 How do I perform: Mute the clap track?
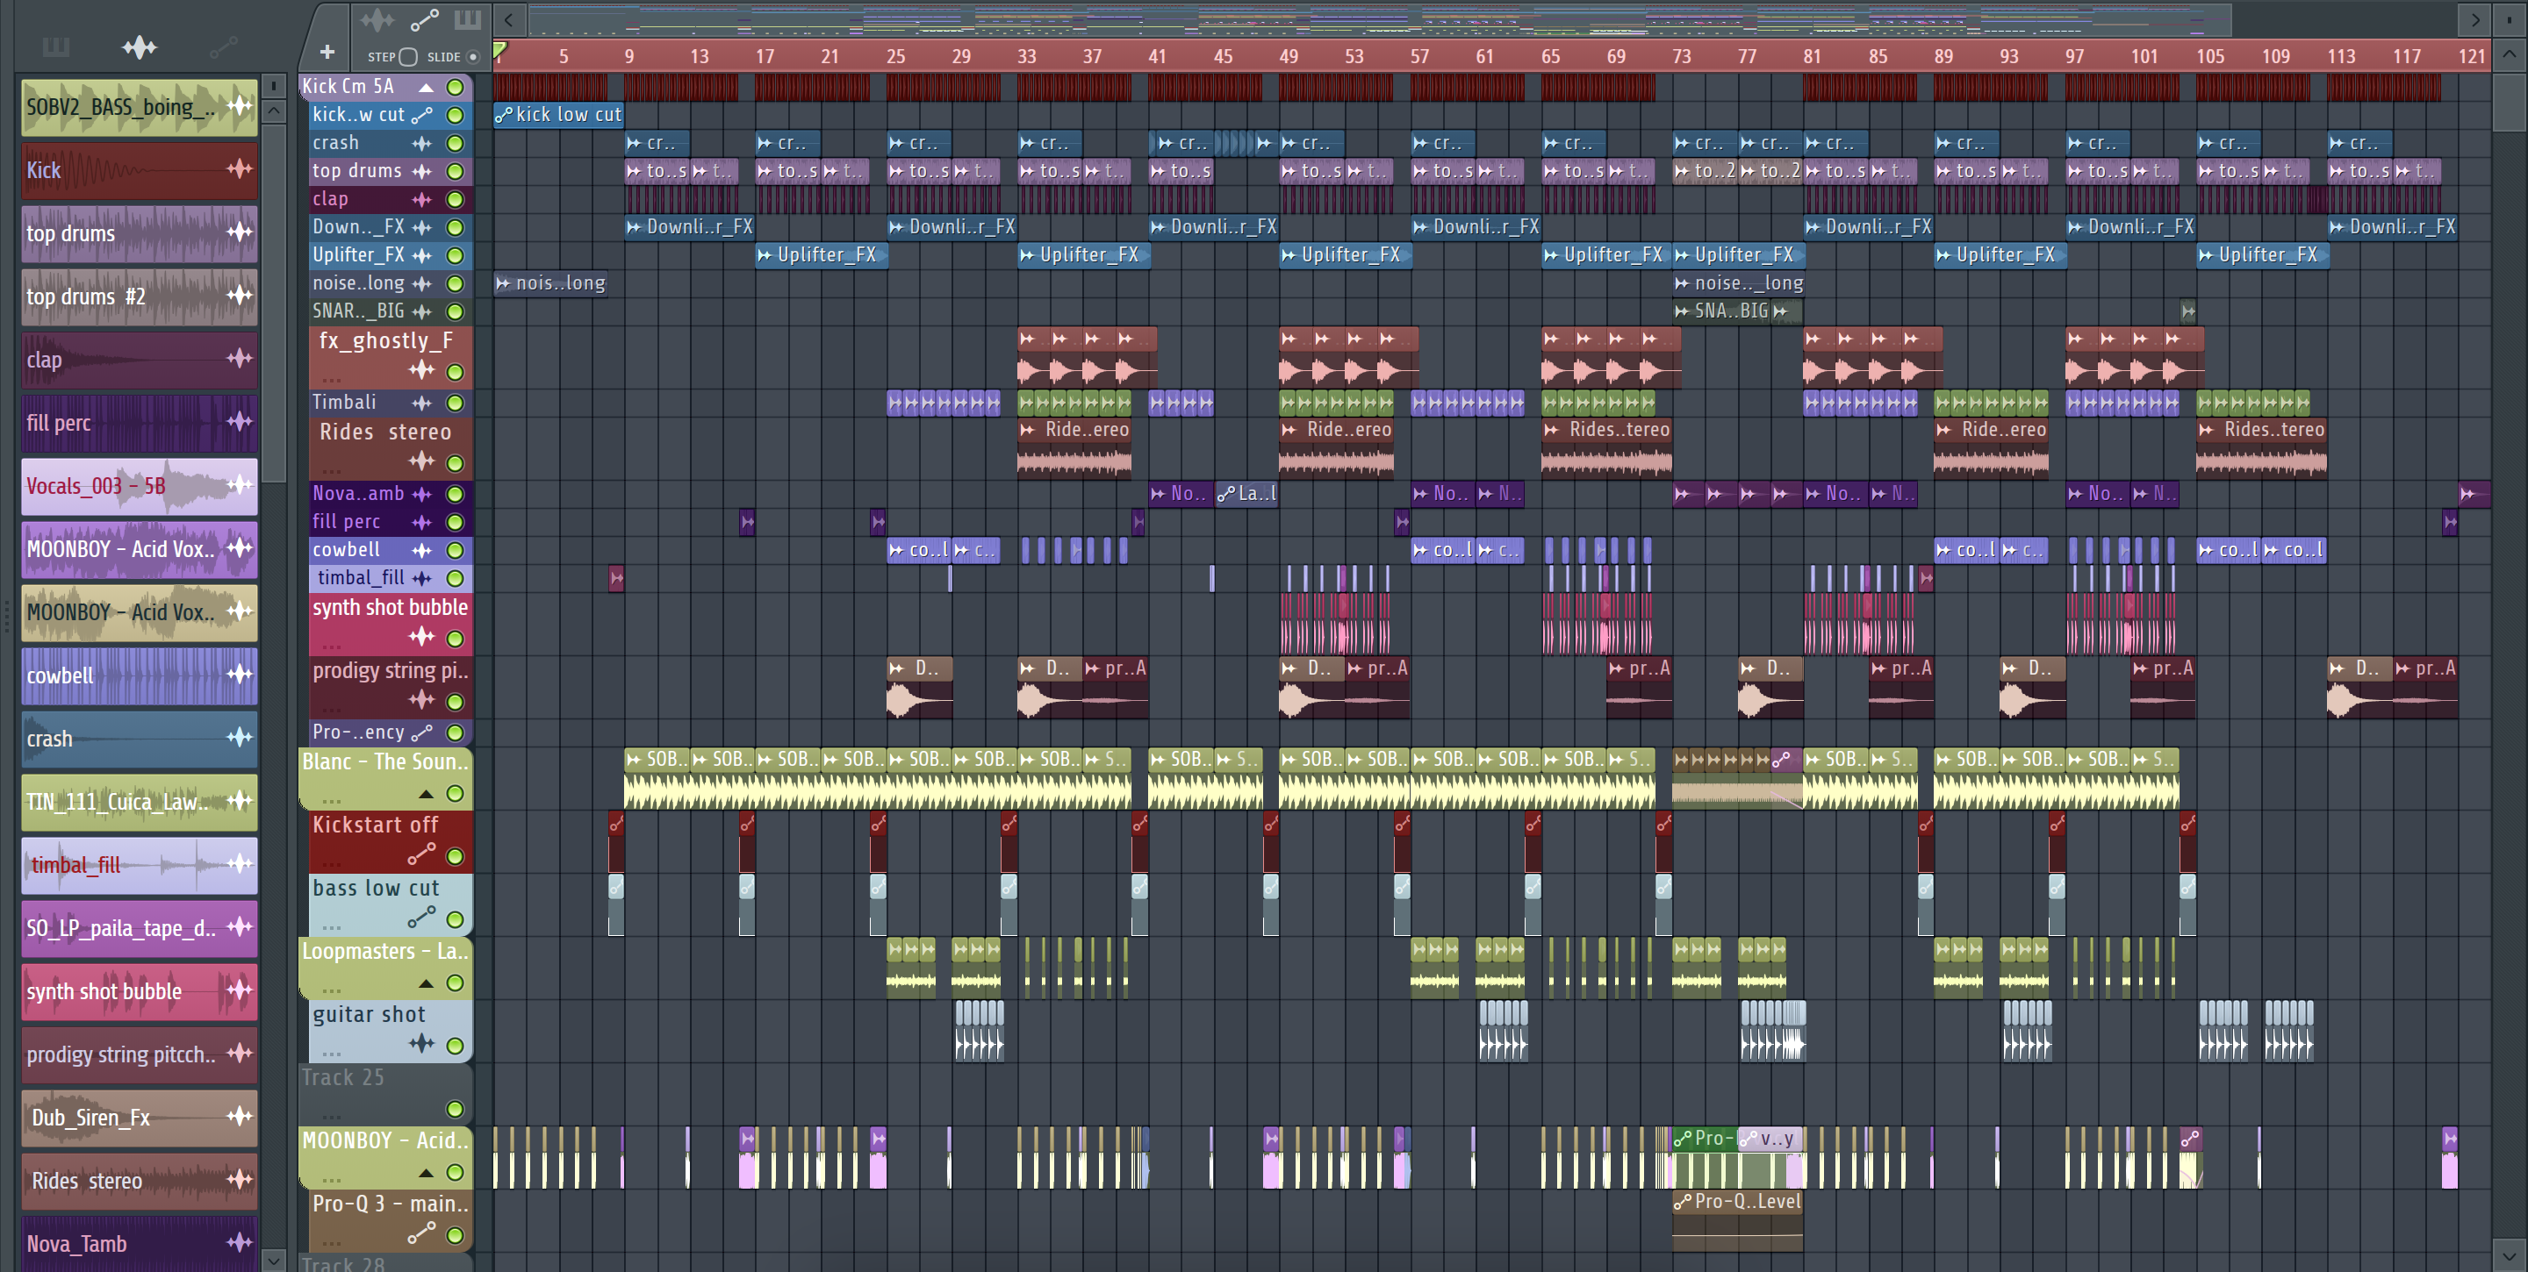[456, 199]
